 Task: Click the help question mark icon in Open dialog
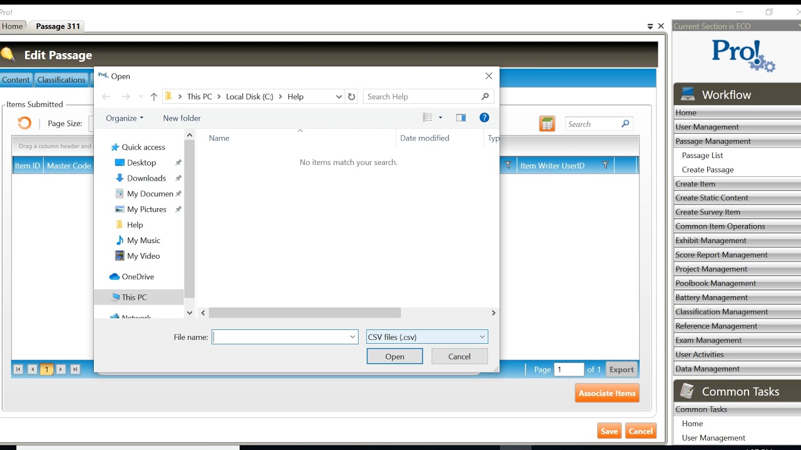click(484, 117)
